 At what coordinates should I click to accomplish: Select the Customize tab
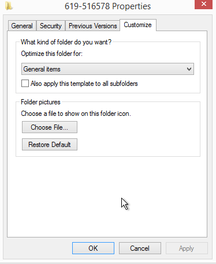click(137, 25)
